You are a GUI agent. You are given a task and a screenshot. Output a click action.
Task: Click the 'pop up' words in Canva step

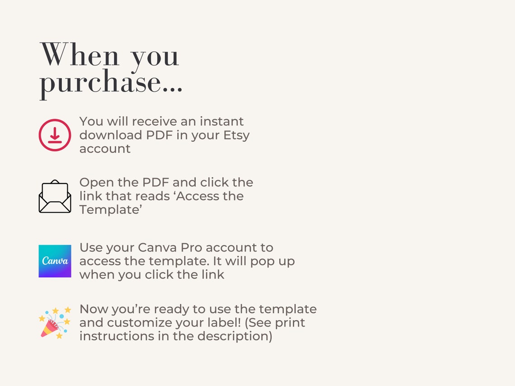[272, 261]
